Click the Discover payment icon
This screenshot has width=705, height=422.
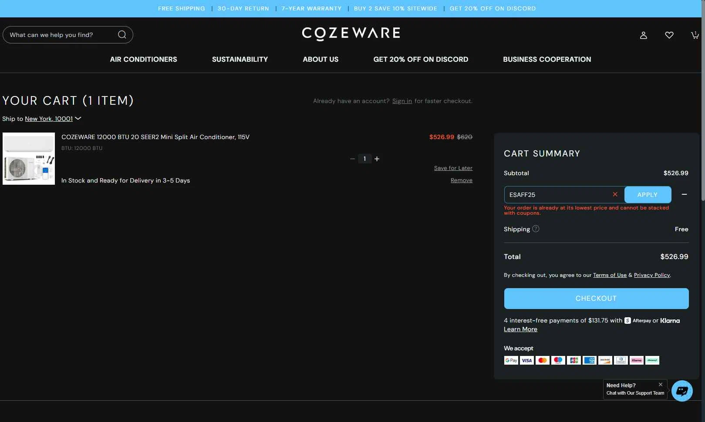(x=605, y=360)
